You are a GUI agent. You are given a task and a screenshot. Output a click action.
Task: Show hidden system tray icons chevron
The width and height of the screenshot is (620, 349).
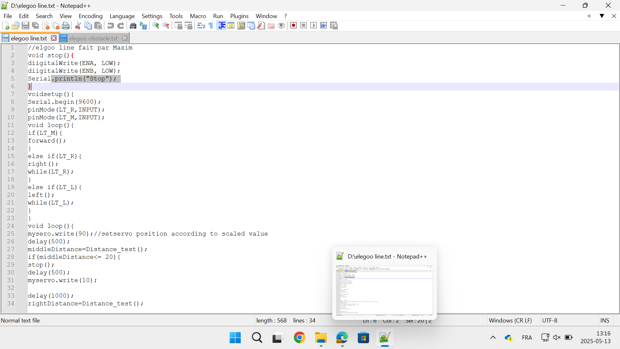pyautogui.click(x=493, y=338)
